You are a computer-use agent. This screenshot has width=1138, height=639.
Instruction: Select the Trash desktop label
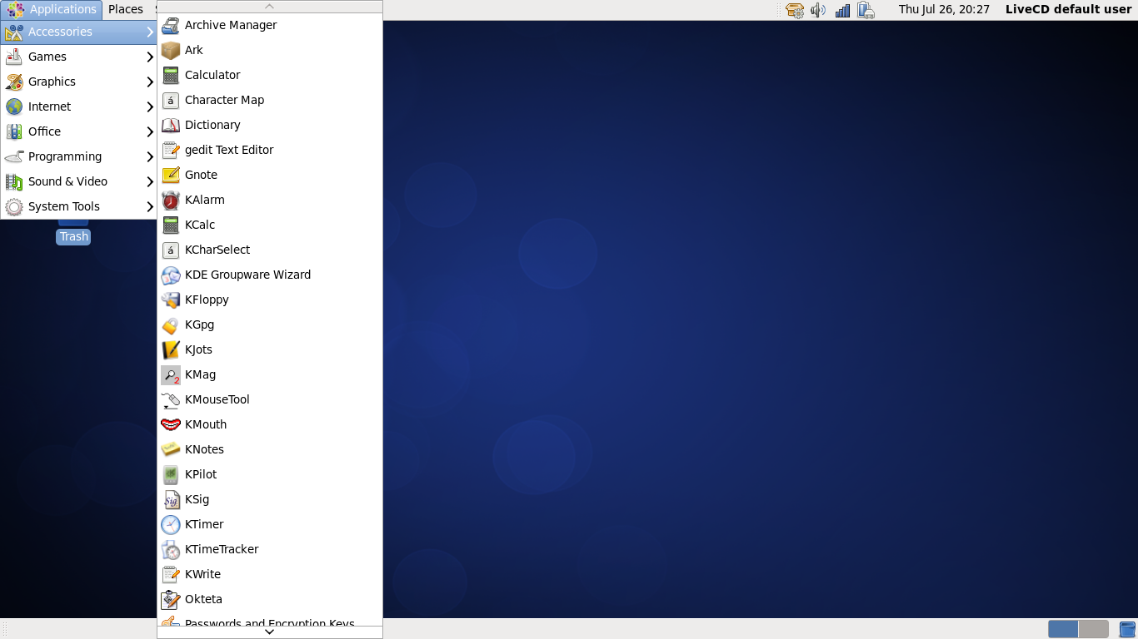click(x=73, y=236)
